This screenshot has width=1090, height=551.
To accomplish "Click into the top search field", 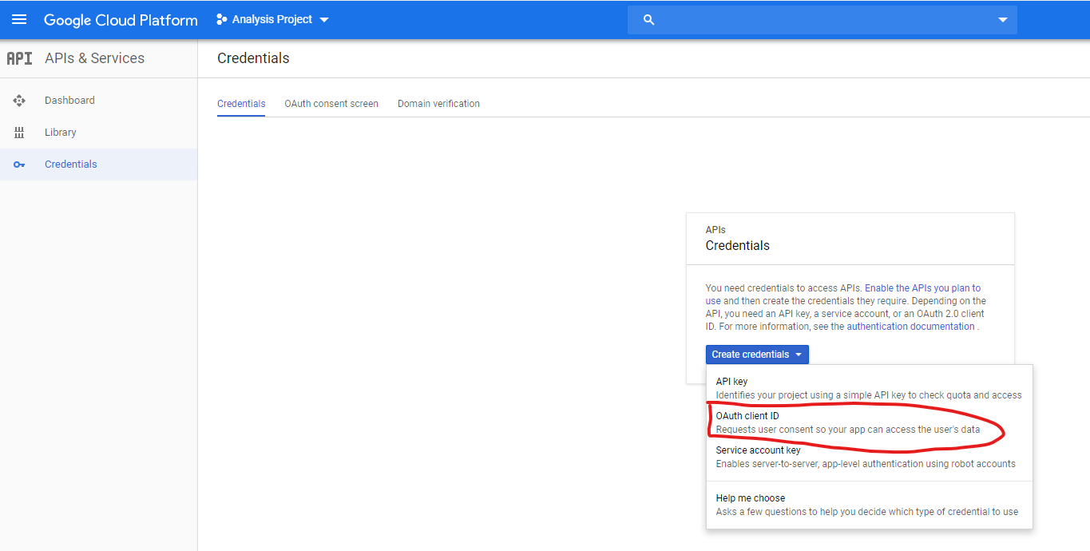I will (822, 20).
